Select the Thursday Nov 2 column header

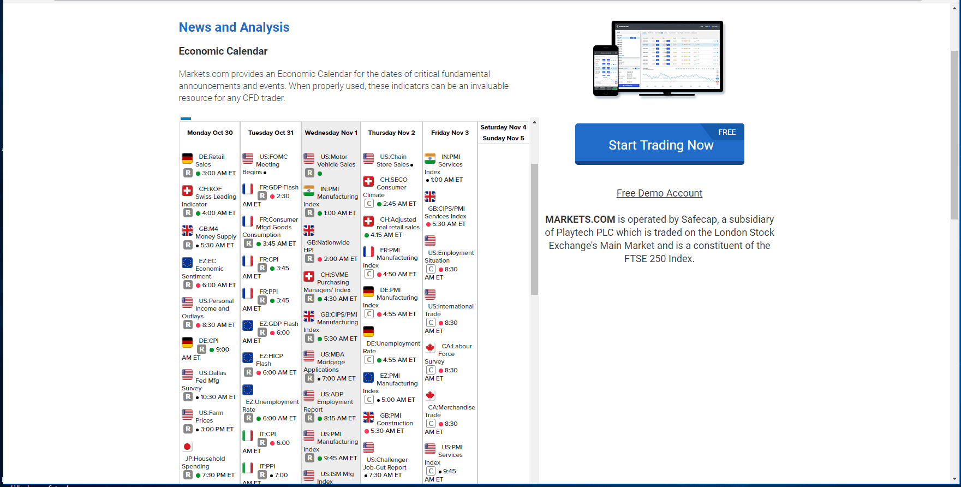click(392, 133)
